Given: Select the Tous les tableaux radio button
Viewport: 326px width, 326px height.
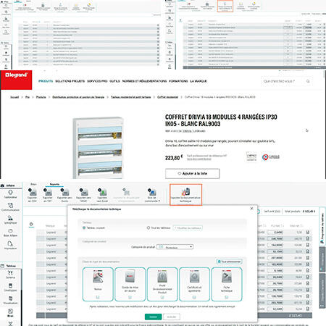Looking at the screenshot, I should pyautogui.click(x=149, y=227).
